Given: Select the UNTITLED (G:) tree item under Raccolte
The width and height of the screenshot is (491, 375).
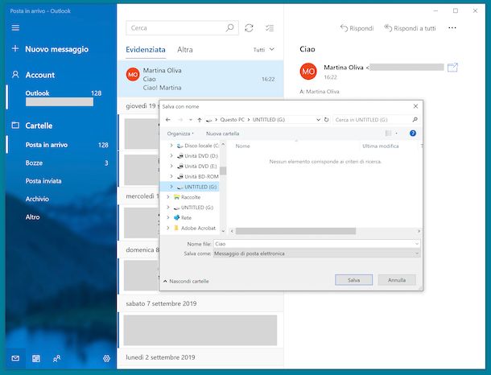Looking at the screenshot, I should tap(197, 208).
